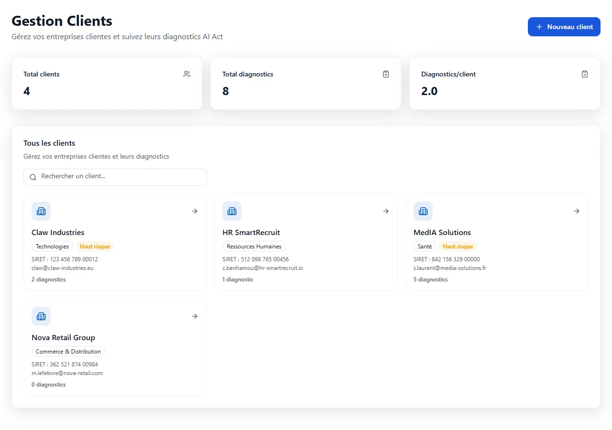This screenshot has width=612, height=430.
Task: Click the Haut risque badge on MedIA Solutions
Action: [x=458, y=247]
